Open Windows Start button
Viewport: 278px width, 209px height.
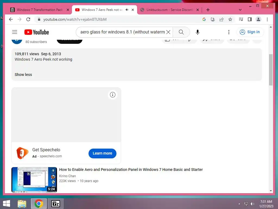(x=7, y=204)
